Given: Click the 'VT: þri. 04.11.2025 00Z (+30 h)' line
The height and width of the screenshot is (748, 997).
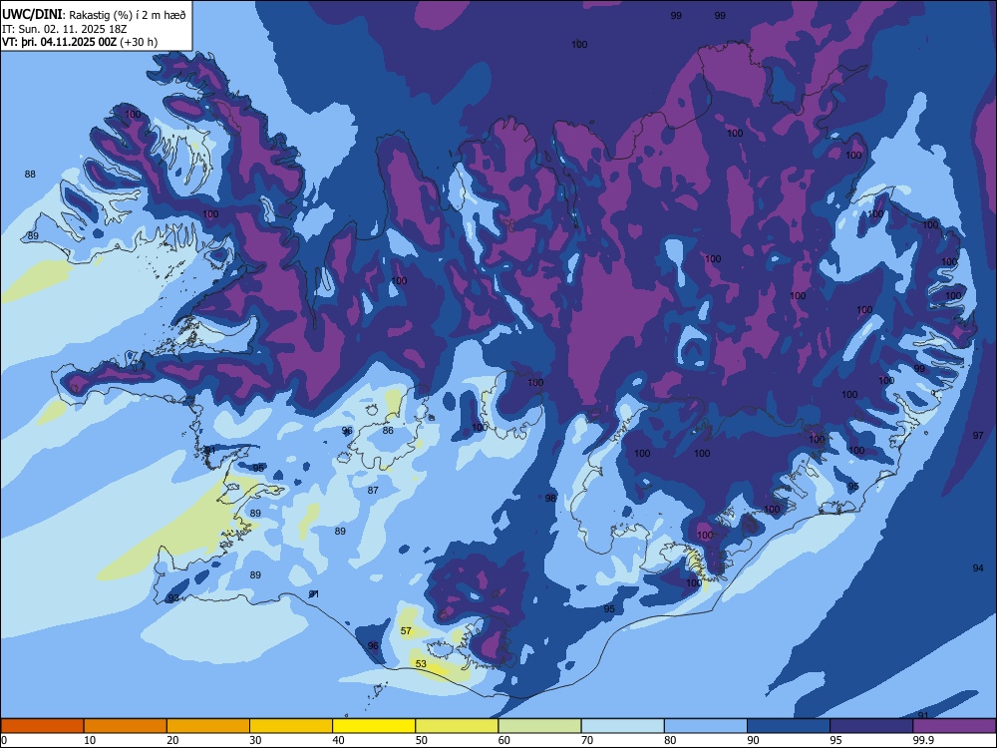Looking at the screenshot, I should tap(80, 42).
